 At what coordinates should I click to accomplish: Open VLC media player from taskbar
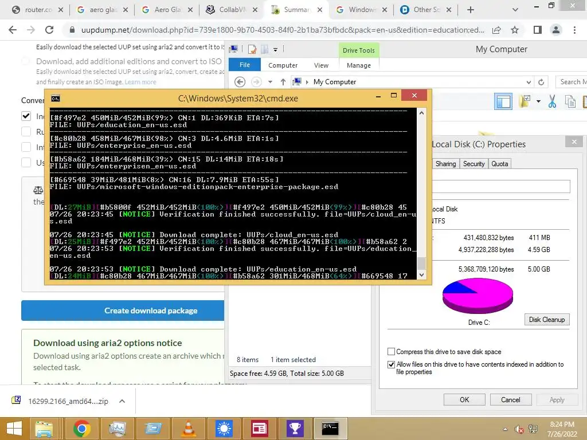pyautogui.click(x=188, y=429)
